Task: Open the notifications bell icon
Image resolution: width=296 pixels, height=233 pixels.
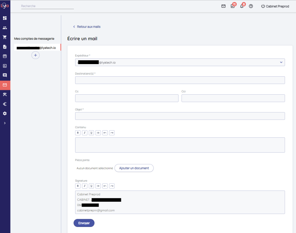Action: 241,6
